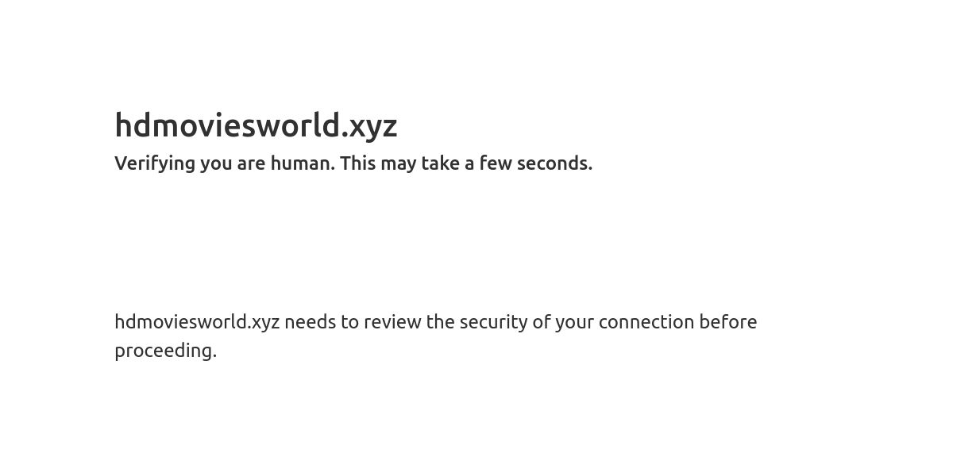Viewport: 953px width, 476px height.
Task: Click the word "Verifying" in the subheading
Action: 155,163
